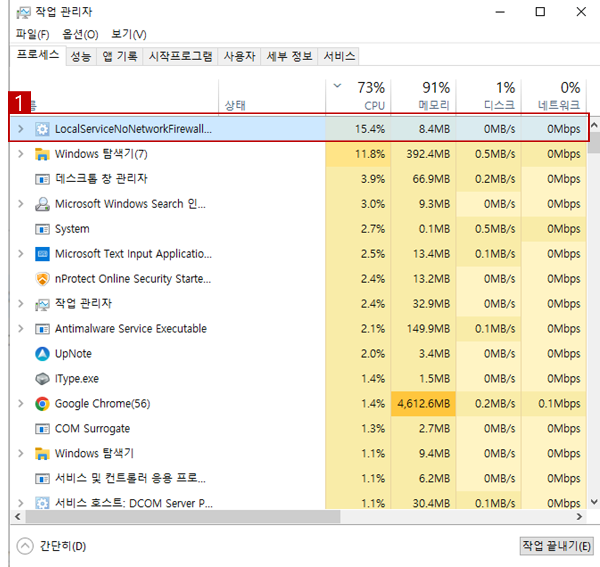Click the Microsoft Text Input Application icon
600x567 pixels.
click(42, 254)
